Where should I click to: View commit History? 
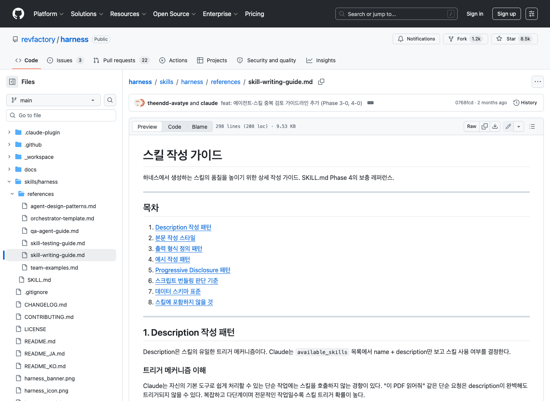[525, 103]
